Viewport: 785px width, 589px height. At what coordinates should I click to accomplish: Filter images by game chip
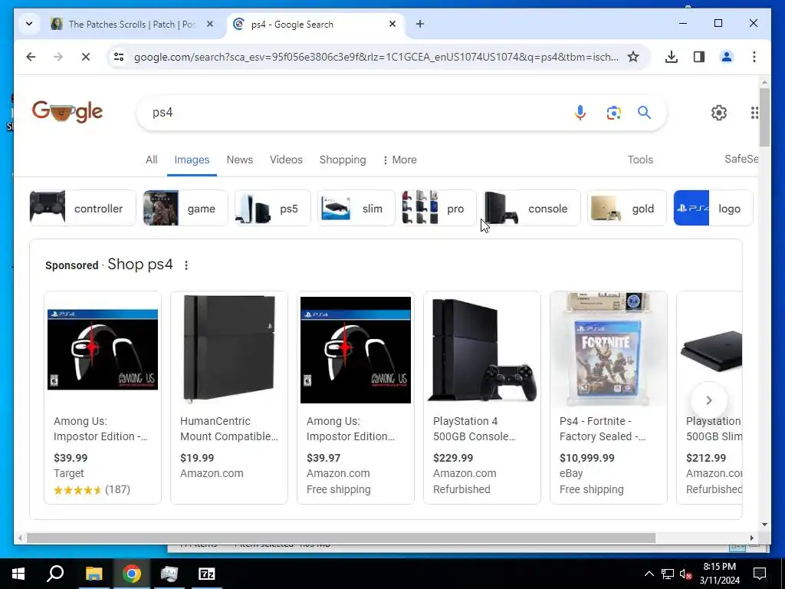tap(186, 208)
